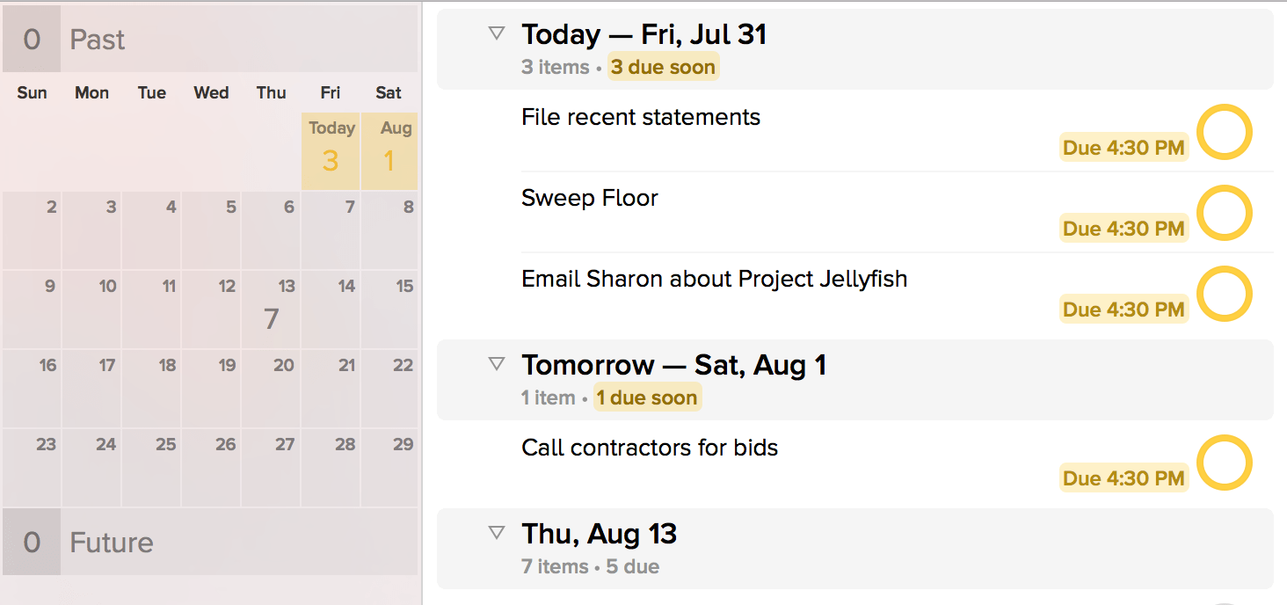
Task: Check off the Sweep Floor task circle
Action: 1225,213
